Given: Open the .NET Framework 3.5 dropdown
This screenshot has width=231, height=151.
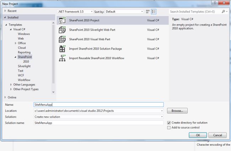Looking at the screenshot, I should click(75, 12).
